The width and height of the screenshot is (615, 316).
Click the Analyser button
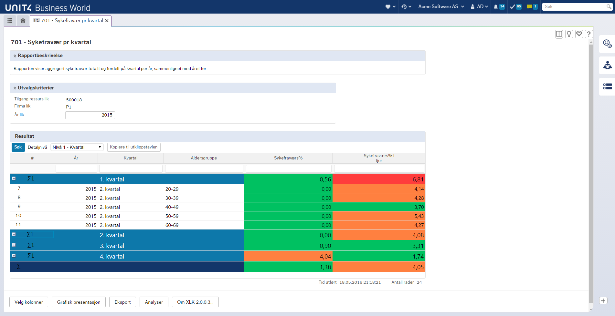coord(154,302)
